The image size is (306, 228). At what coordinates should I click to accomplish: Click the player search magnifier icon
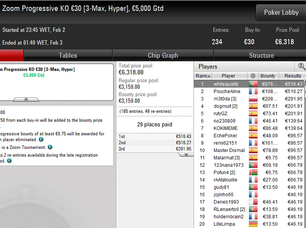[x=301, y=67]
